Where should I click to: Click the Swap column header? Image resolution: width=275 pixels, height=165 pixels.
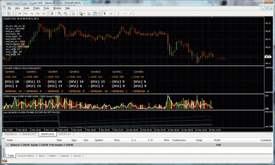pyautogui.click(x=199, y=140)
